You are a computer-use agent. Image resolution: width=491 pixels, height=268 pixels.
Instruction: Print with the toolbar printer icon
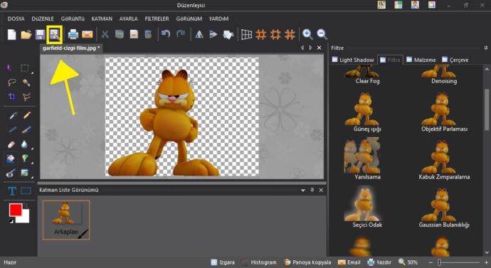click(73, 34)
